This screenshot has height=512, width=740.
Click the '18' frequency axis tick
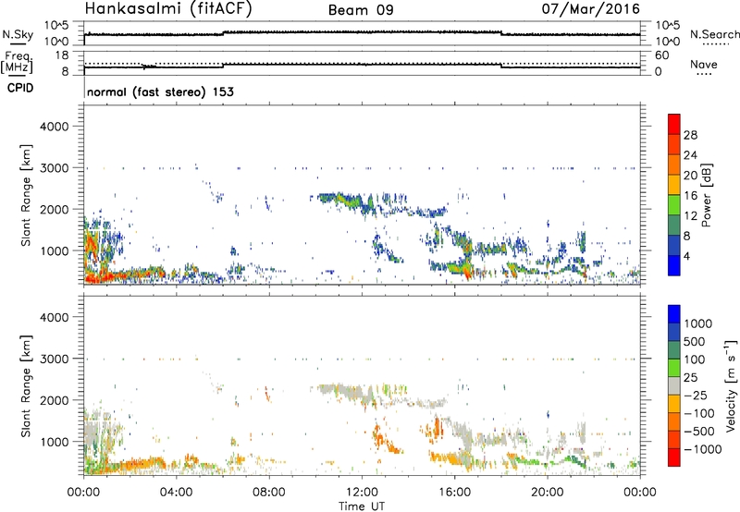pos(62,55)
